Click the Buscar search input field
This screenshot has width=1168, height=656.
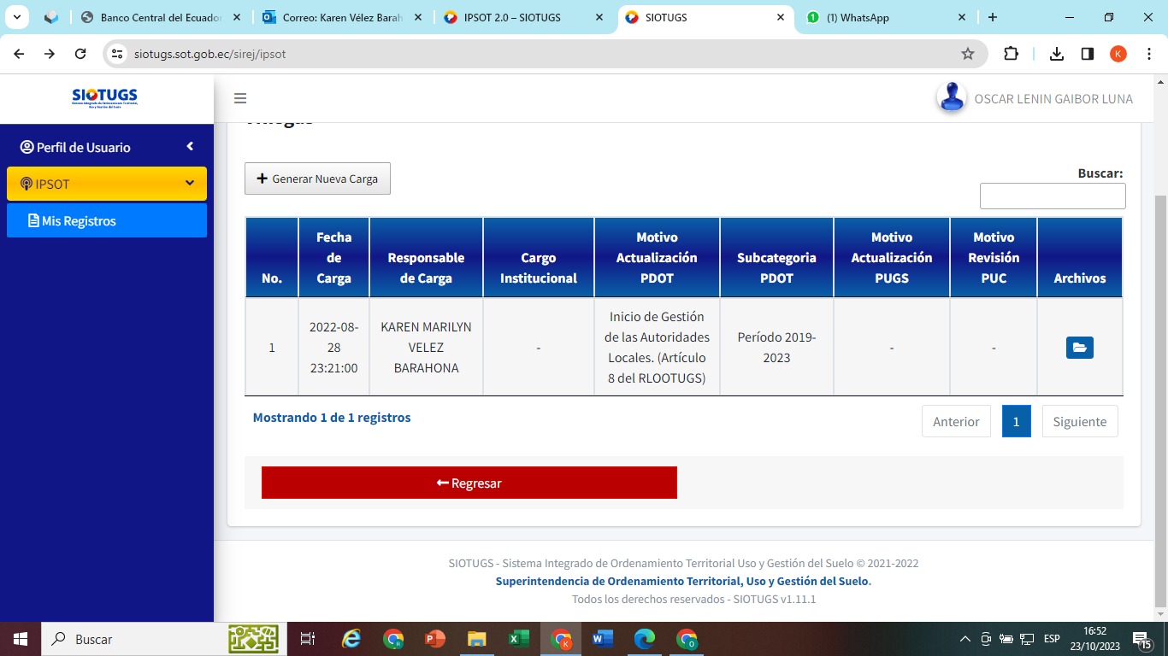pos(1052,196)
